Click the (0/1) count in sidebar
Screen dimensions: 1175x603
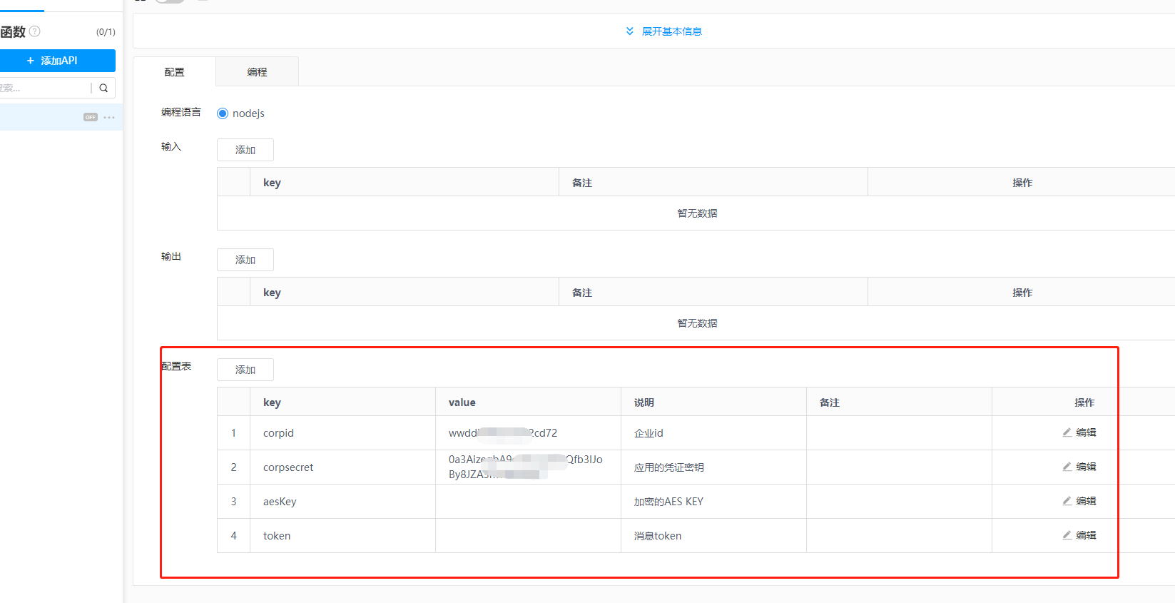(106, 32)
